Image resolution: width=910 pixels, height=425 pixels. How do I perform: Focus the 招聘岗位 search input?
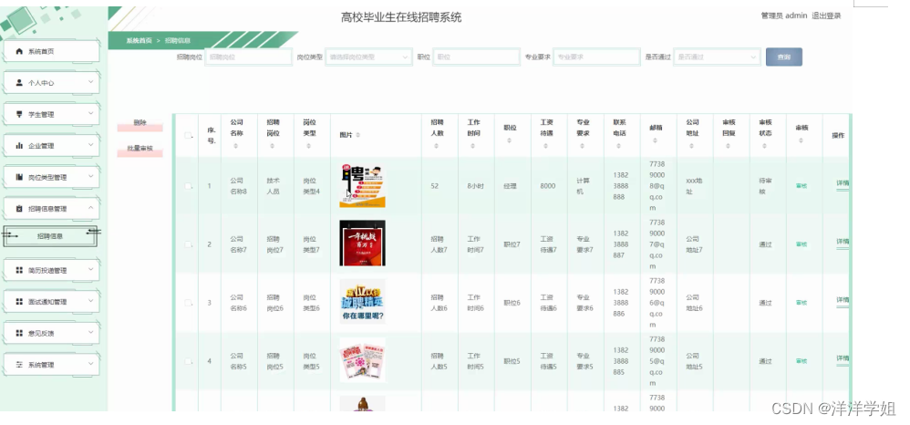point(248,57)
